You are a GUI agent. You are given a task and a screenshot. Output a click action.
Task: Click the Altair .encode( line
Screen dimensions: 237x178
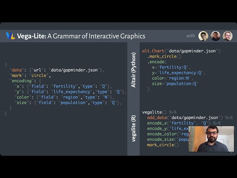coord(157,62)
